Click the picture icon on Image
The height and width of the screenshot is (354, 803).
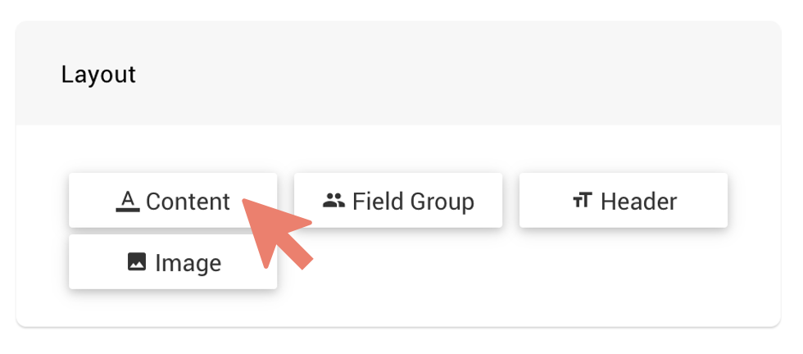click(x=137, y=262)
